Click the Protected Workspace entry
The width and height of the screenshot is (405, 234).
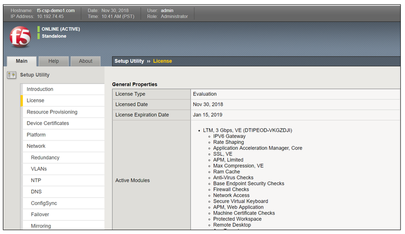237,219
